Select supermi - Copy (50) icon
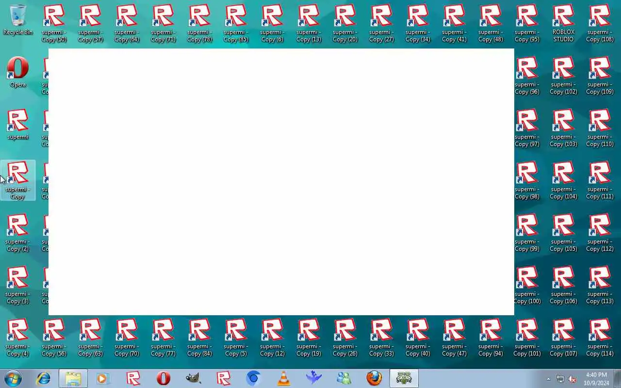This screenshot has height=388, width=621. (54, 23)
